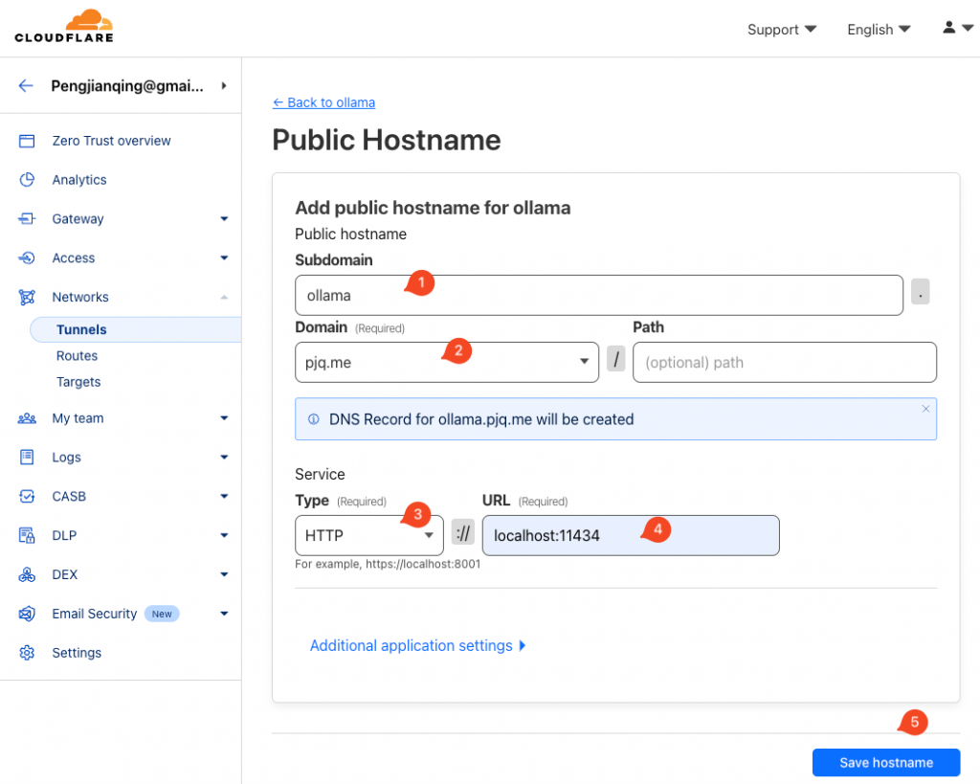Click the Analytics pie chart icon
The height and width of the screenshot is (784, 980).
(27, 180)
